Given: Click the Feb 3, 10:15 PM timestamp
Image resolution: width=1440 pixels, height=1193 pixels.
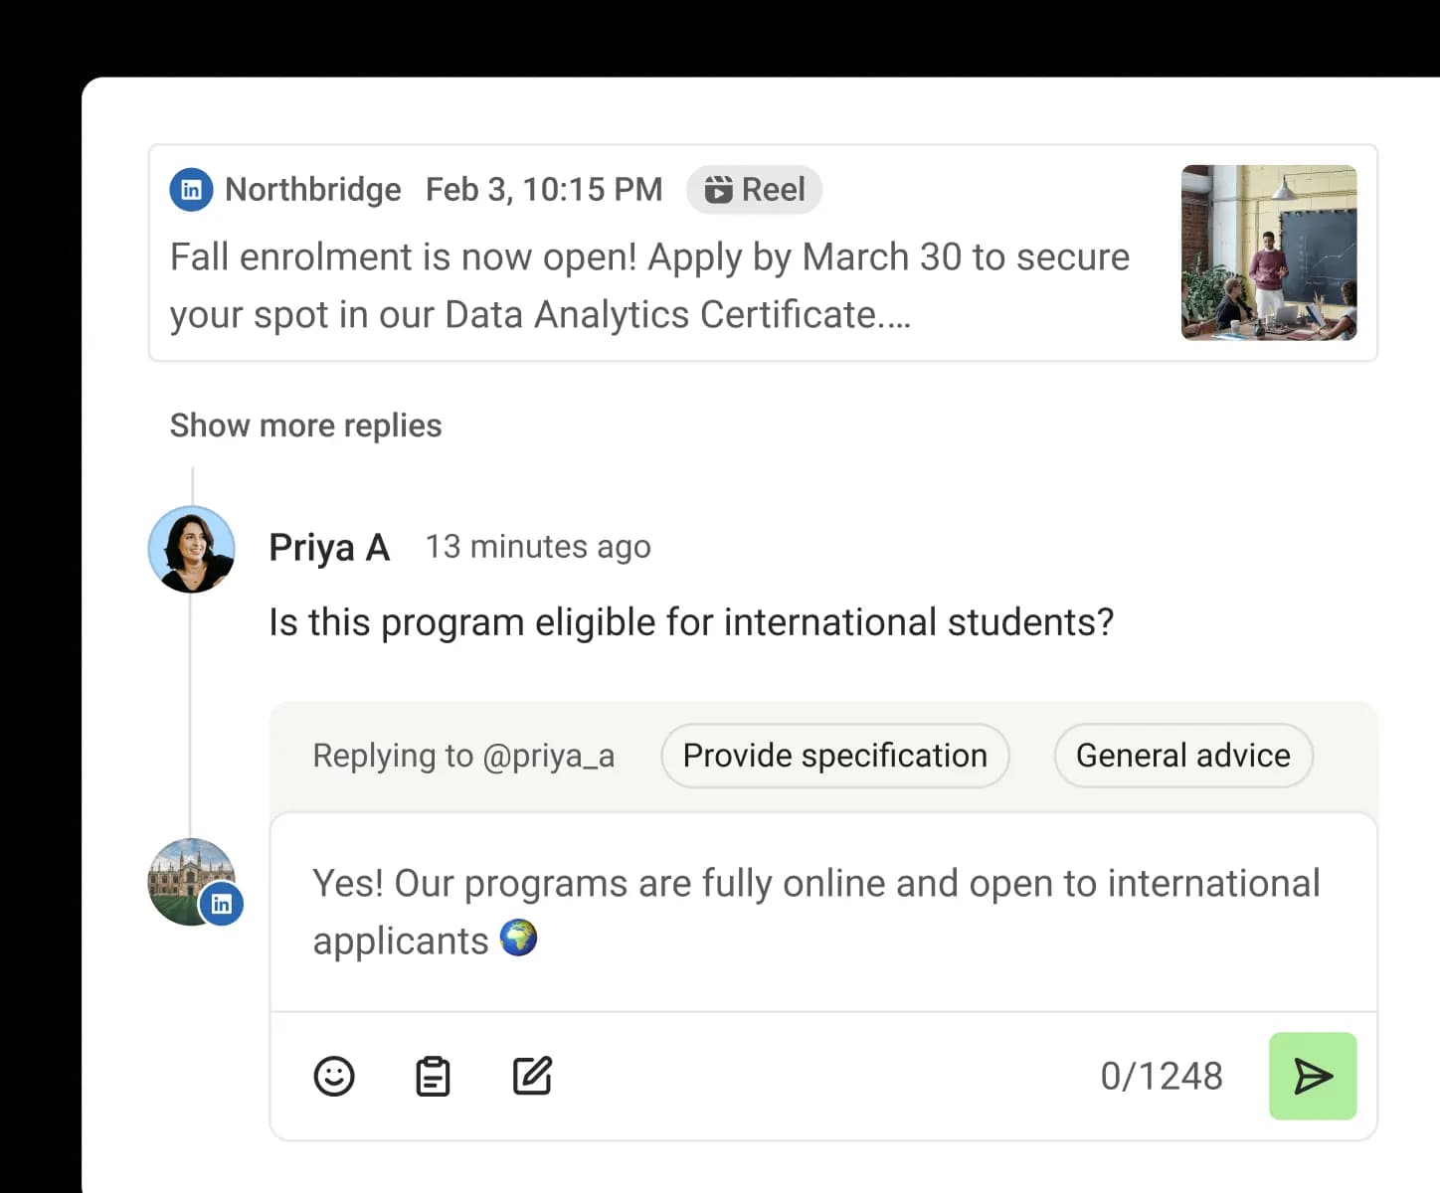Looking at the screenshot, I should pyautogui.click(x=544, y=189).
